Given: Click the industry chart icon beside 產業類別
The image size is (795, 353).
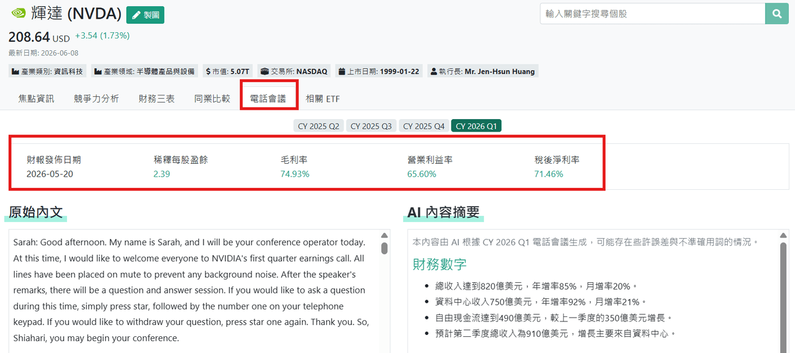Looking at the screenshot, I should (x=16, y=71).
